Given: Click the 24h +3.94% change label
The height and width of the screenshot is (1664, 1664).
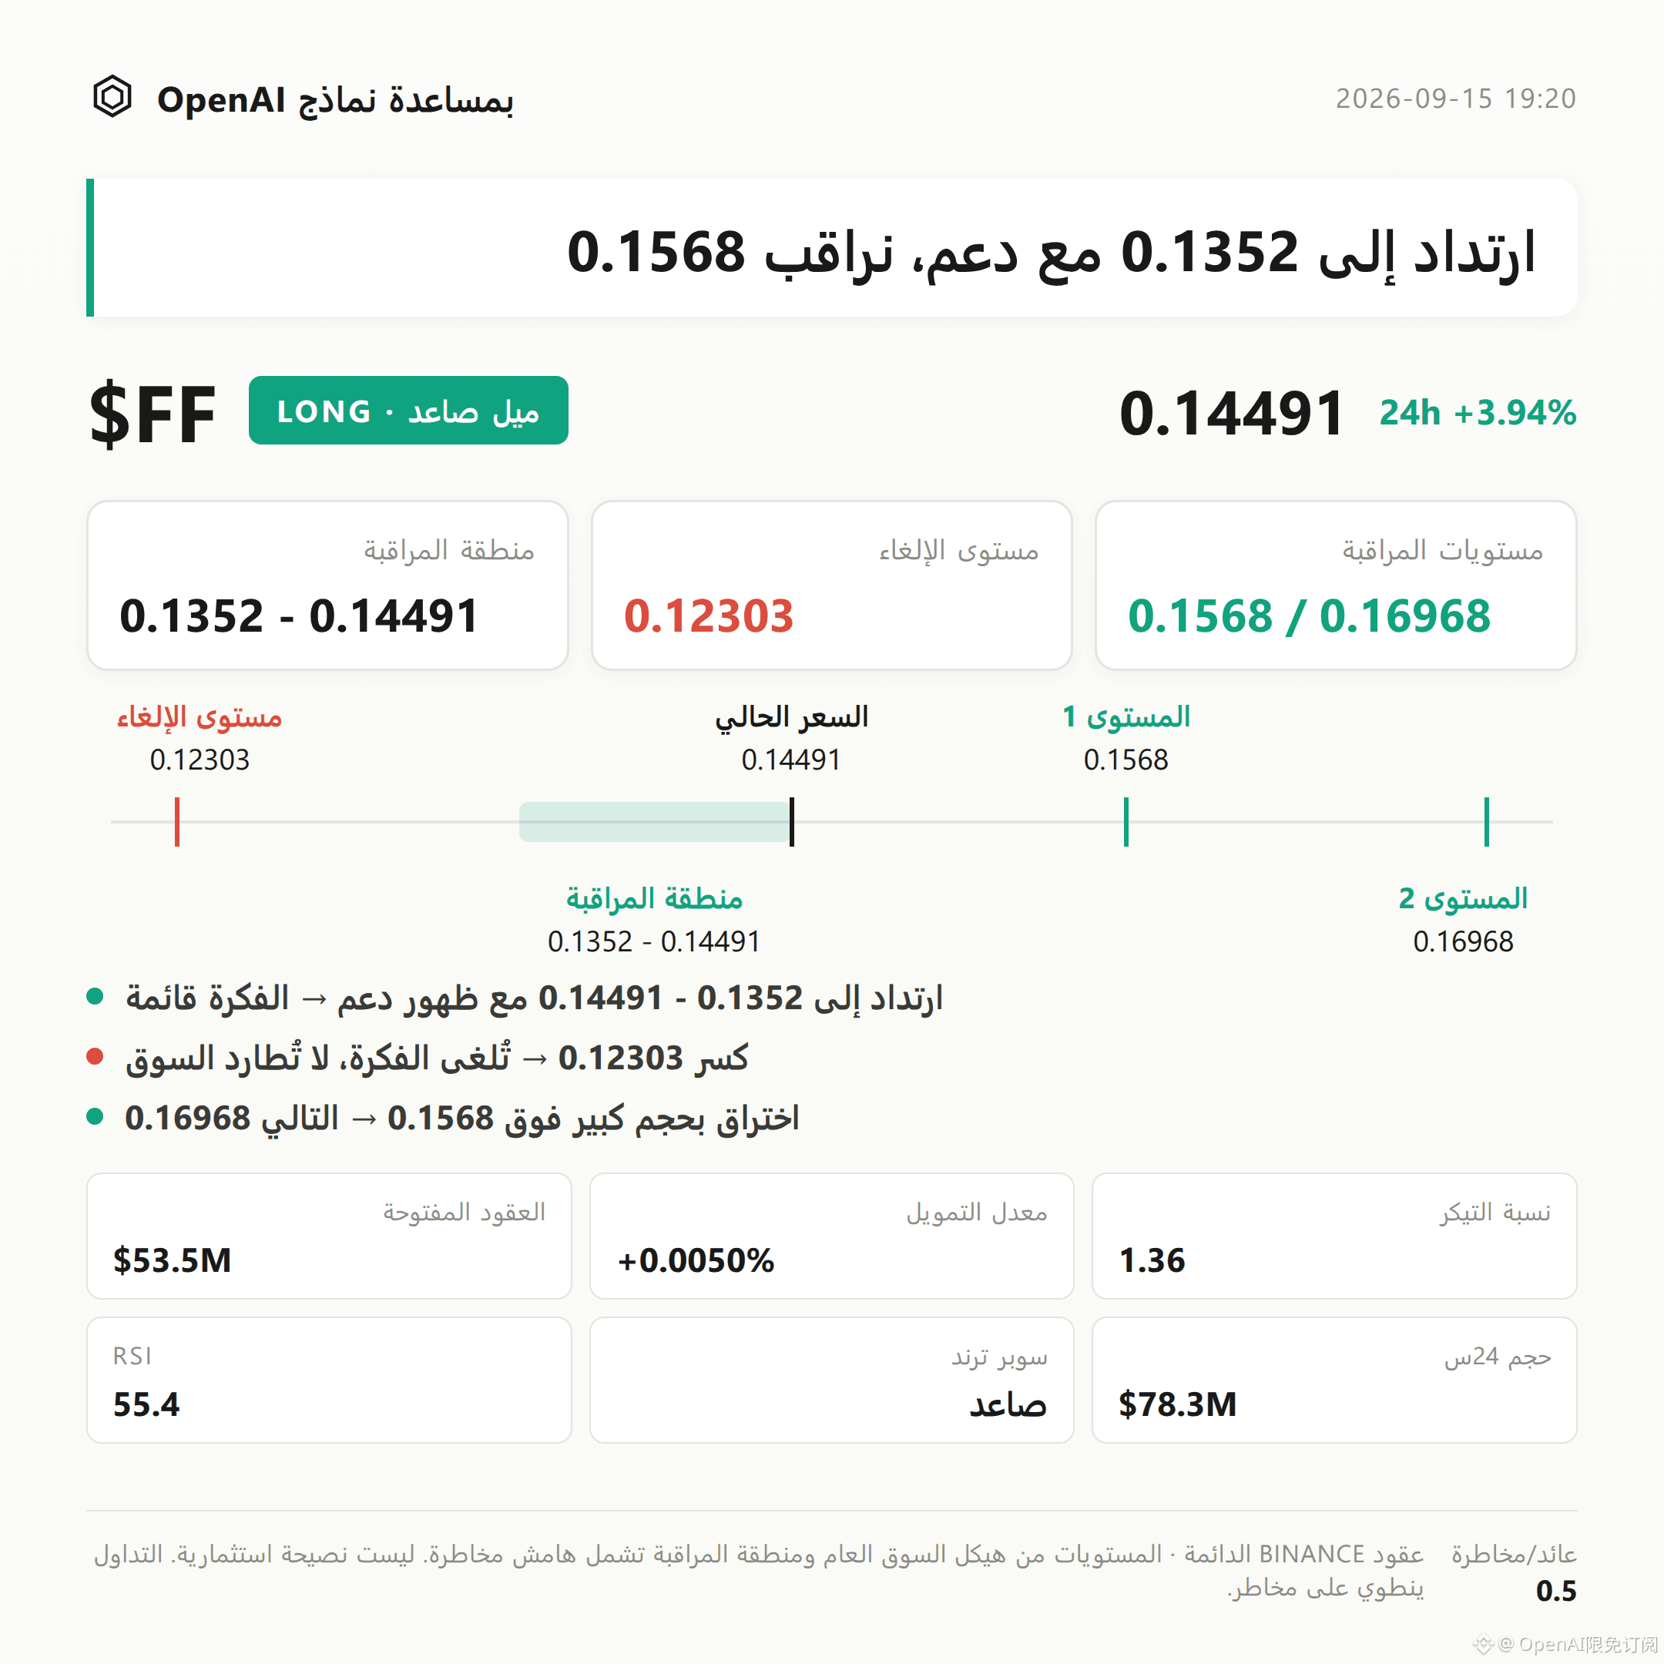Looking at the screenshot, I should tap(1478, 414).
